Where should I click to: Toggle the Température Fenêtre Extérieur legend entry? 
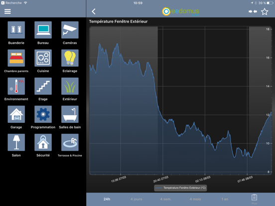click(180, 188)
